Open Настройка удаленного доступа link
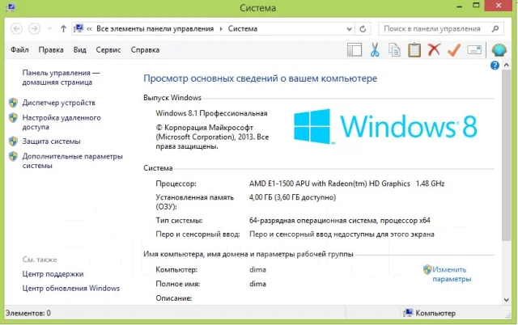Image resolution: width=518 pixels, height=325 pixels. click(x=62, y=122)
